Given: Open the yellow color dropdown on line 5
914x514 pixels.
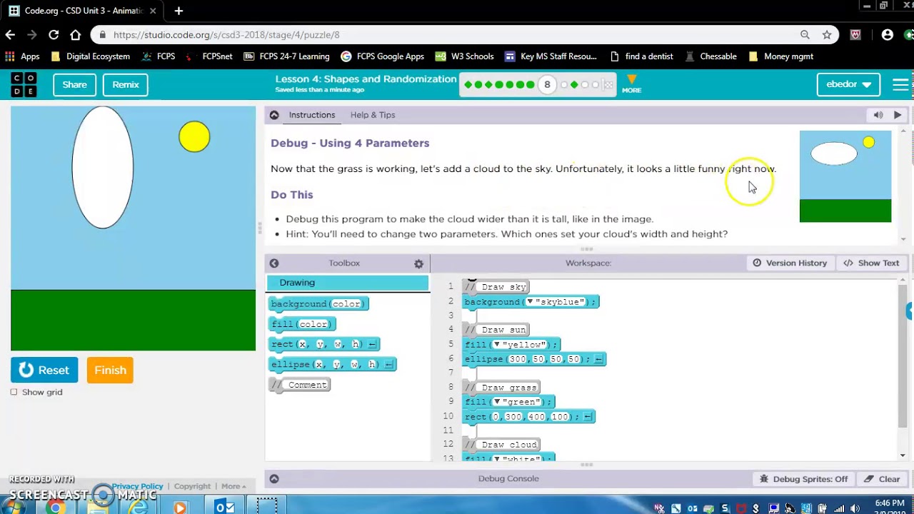Looking at the screenshot, I should 496,345.
